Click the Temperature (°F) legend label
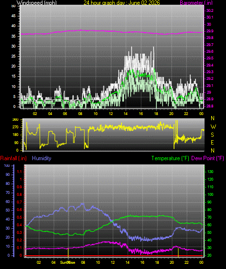 170,158
